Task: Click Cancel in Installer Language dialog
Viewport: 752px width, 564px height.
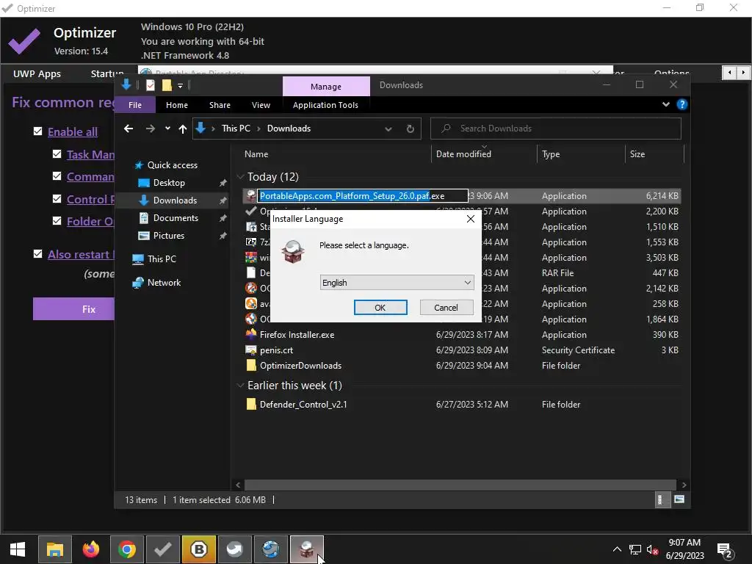Action: 446,308
